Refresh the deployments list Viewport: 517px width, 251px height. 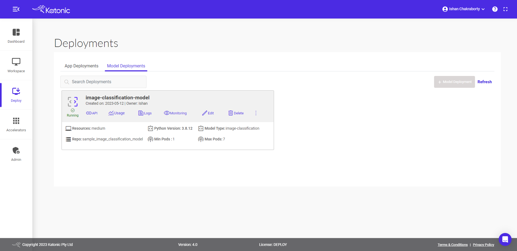click(x=484, y=82)
